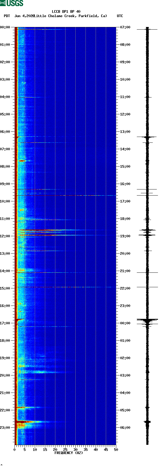
Task: Click the 06:00 UTC time label
Action: pos(125,428)
